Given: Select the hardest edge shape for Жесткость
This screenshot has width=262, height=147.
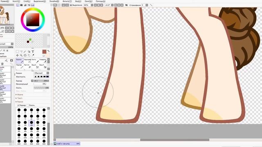Looking at the screenshot, I should [47, 77].
